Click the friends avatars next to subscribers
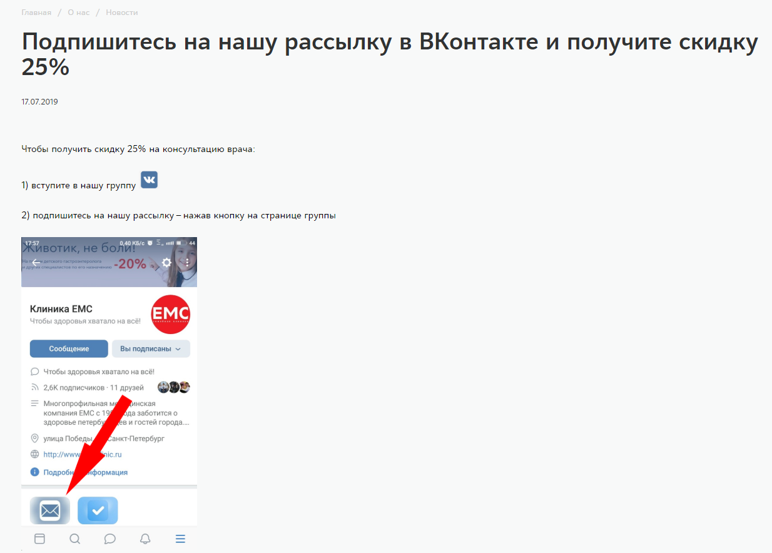Viewport: 772px width, 553px height. pos(173,387)
